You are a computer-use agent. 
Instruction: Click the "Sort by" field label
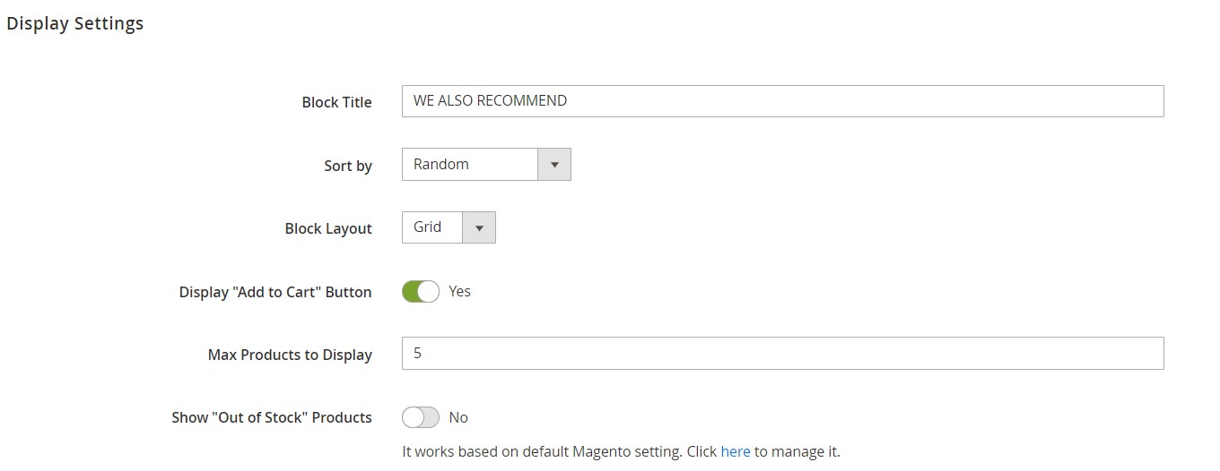point(348,166)
